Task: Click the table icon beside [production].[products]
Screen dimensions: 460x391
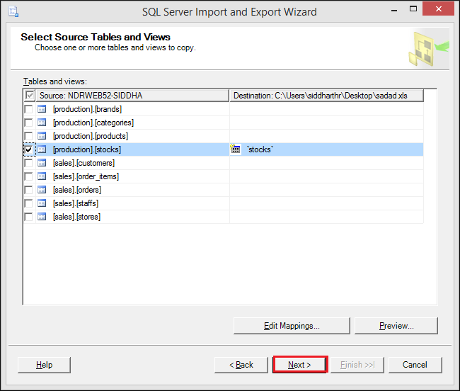Action: pyautogui.click(x=42, y=136)
